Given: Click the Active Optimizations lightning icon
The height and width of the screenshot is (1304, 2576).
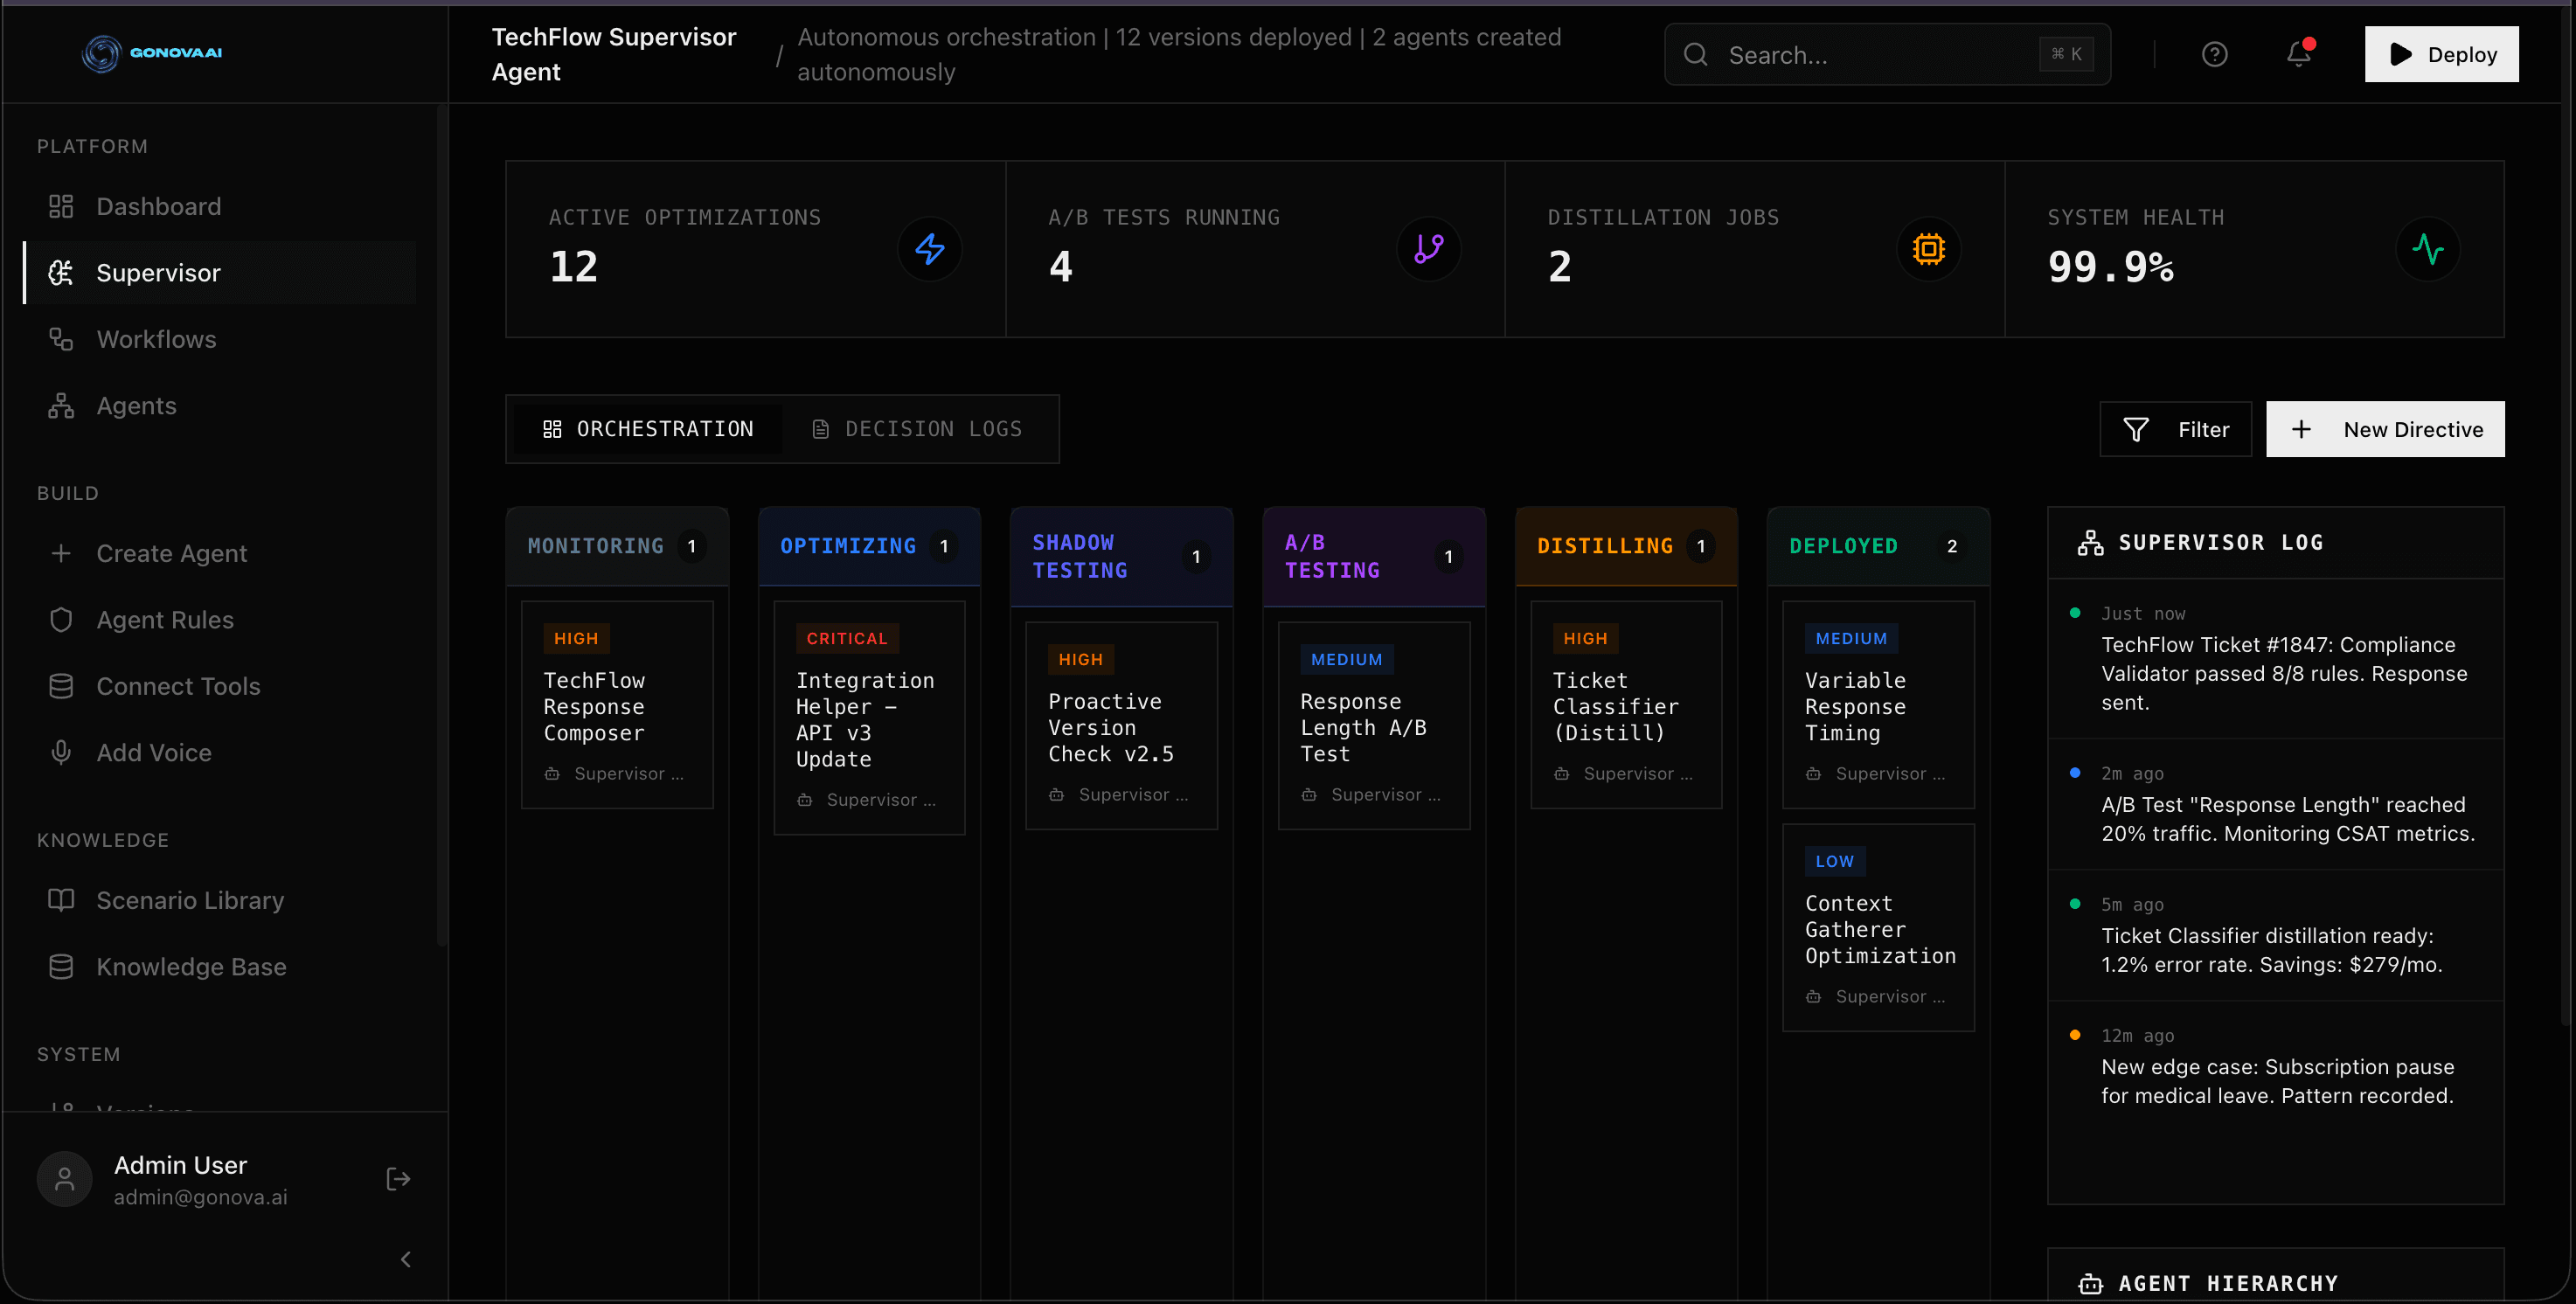Looking at the screenshot, I should [929, 249].
